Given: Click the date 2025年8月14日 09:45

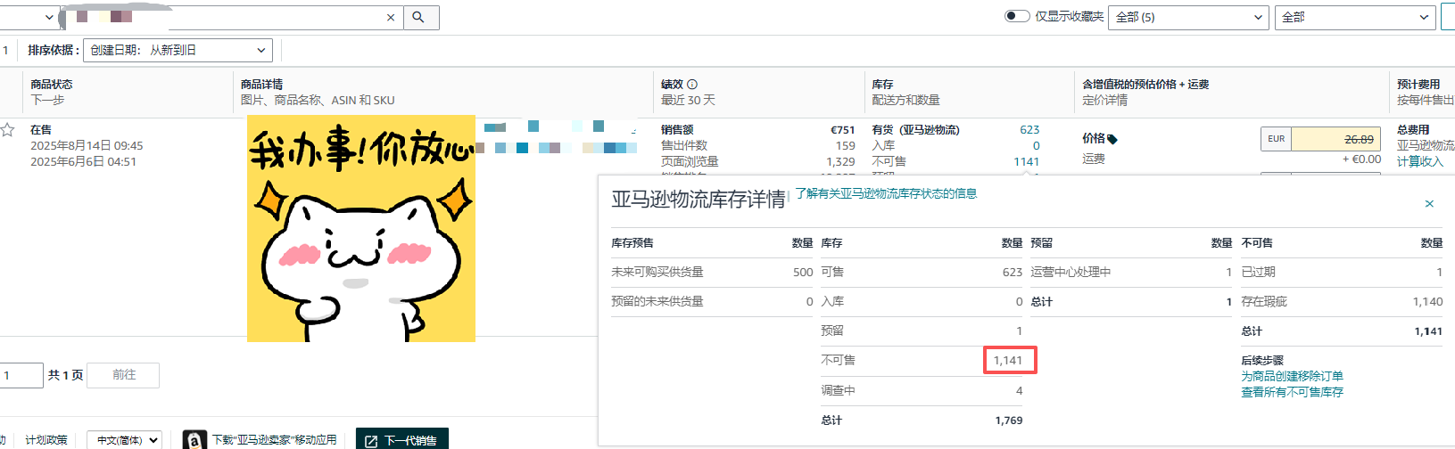Looking at the screenshot, I should point(87,146).
